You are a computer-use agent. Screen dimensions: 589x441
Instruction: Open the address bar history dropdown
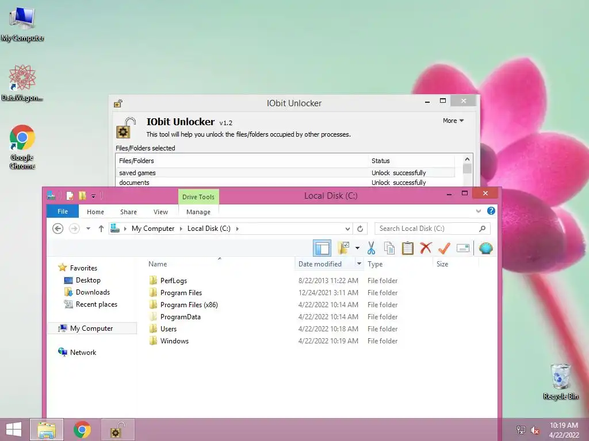347,229
